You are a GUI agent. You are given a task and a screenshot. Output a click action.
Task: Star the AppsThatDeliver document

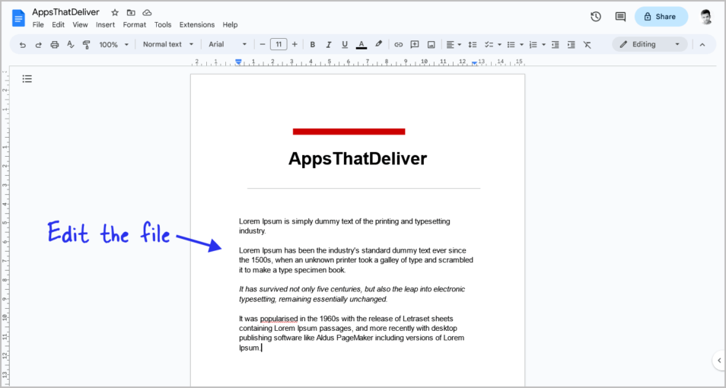pos(115,12)
